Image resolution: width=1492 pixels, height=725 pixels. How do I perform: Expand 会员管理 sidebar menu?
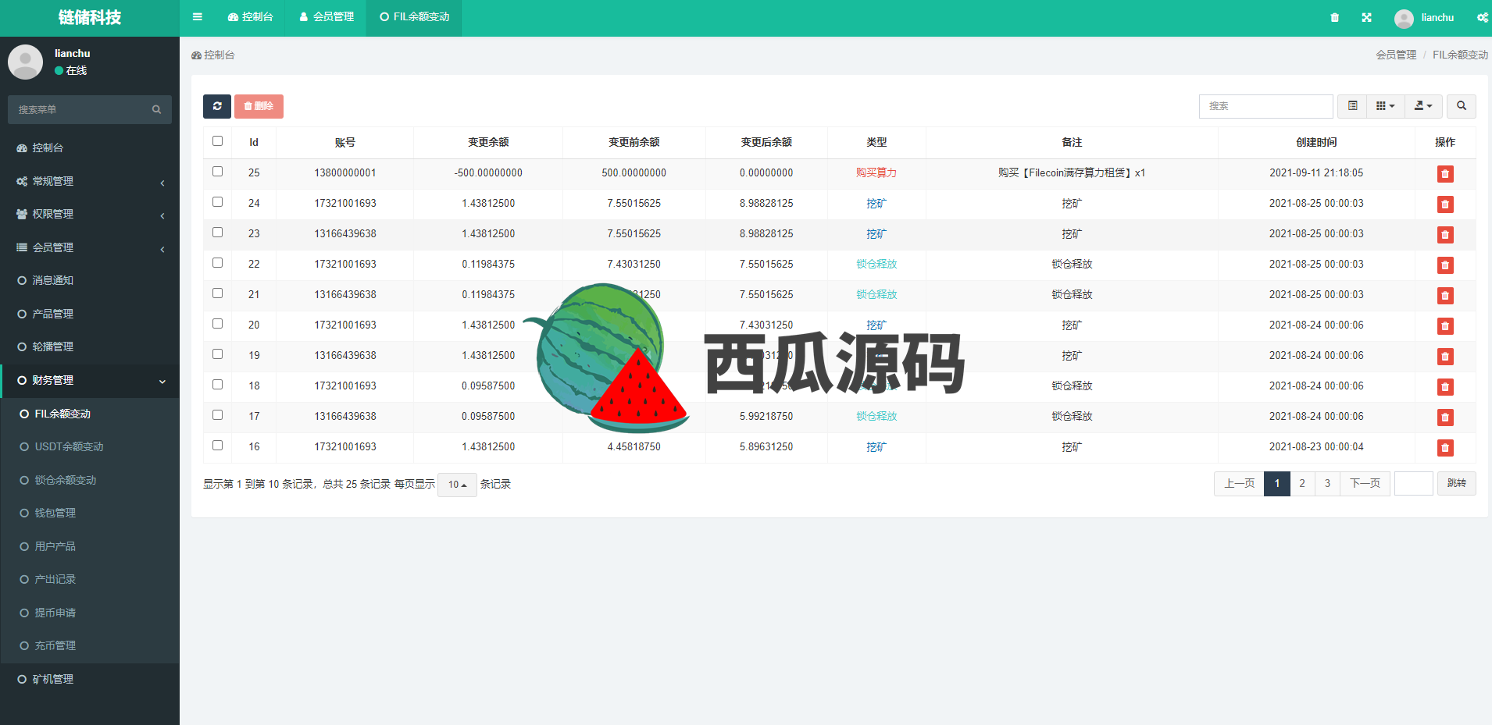(x=90, y=247)
